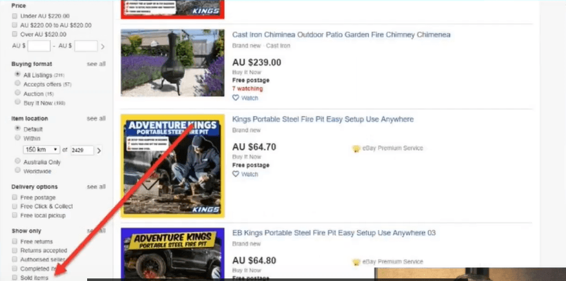Expand Item location via see all
The image size is (566, 281).
tap(96, 118)
